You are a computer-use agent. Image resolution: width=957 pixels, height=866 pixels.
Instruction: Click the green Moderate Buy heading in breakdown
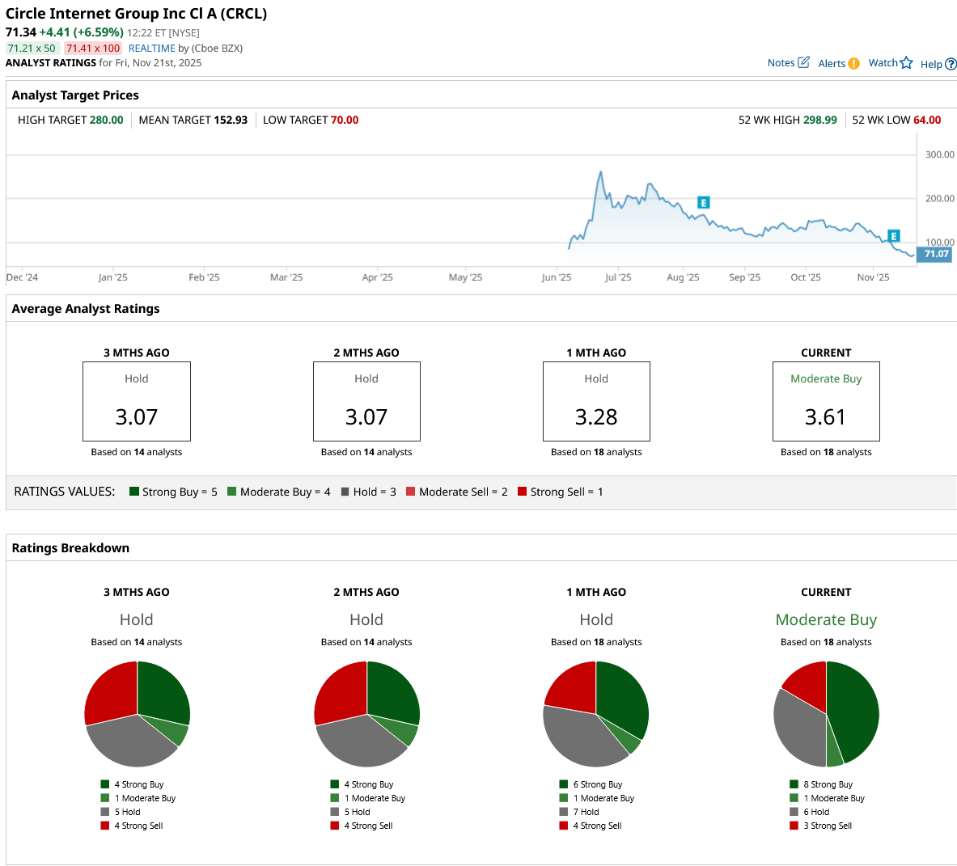pyautogui.click(x=826, y=620)
